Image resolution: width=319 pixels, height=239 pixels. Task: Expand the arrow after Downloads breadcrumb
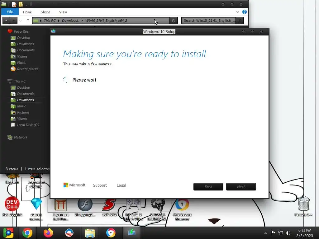pos(82,21)
